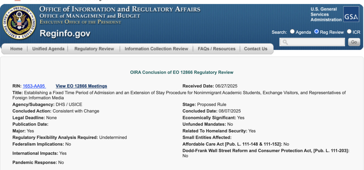Click the Office of Information and Regulatory Affairs heading

tap(120, 9)
